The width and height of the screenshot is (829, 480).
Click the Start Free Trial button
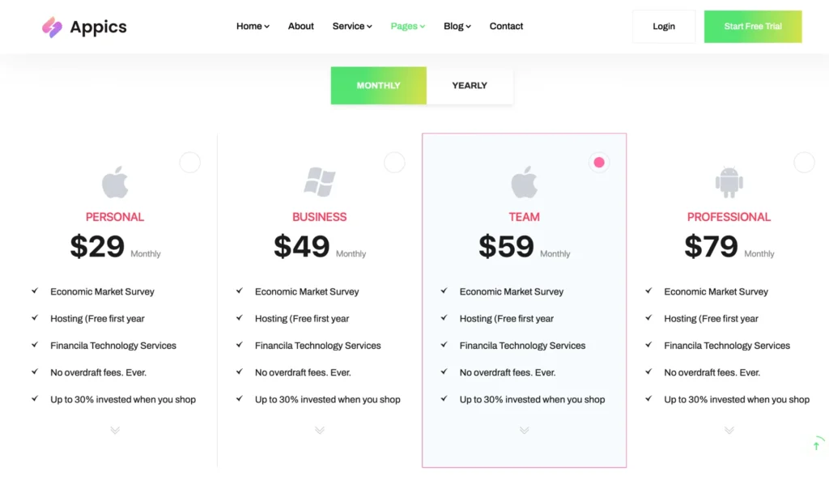click(x=753, y=27)
